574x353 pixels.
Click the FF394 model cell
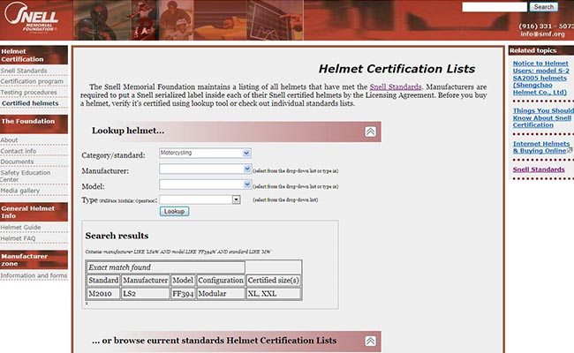pyautogui.click(x=183, y=293)
